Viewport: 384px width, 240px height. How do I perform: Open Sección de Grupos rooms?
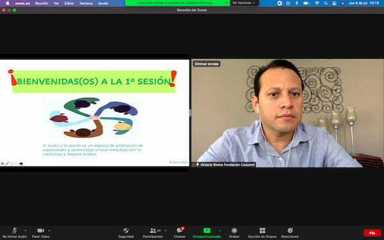click(x=262, y=233)
